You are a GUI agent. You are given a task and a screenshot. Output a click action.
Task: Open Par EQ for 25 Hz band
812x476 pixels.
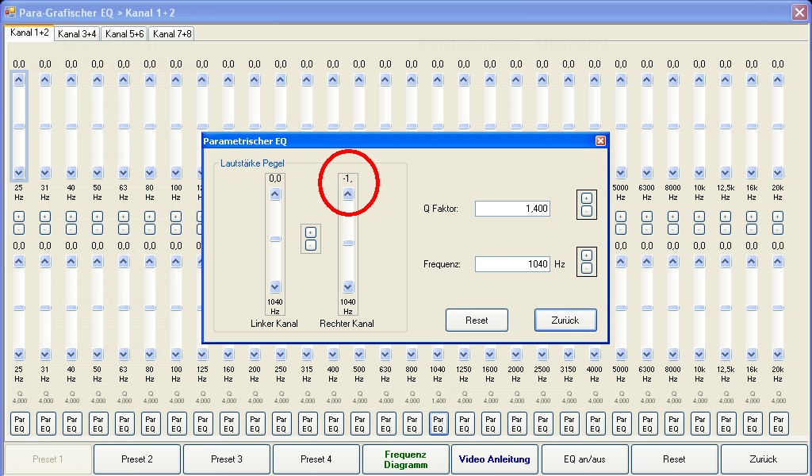tap(20, 424)
